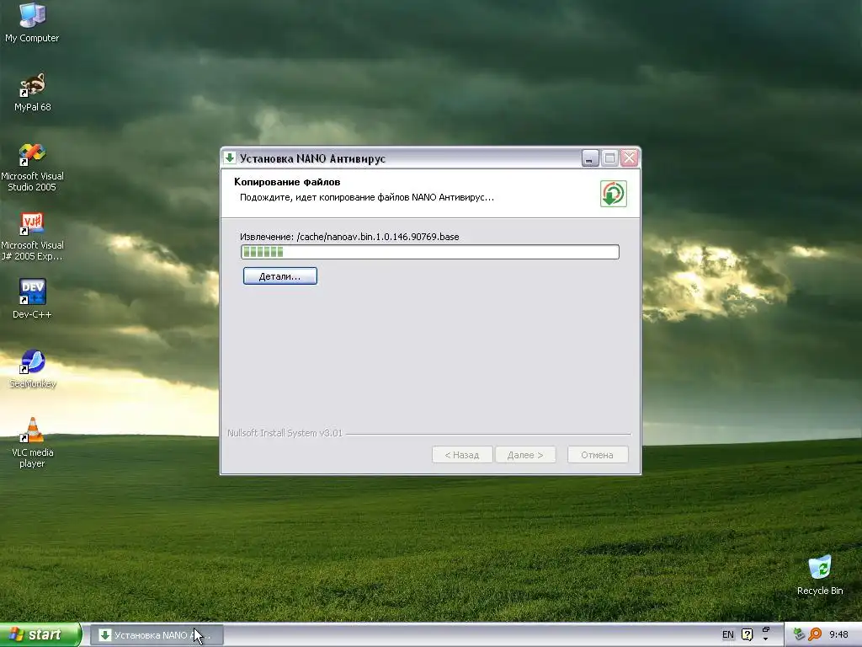Viewport: 862px width, 647px height.
Task: Click the 9:48 taskbar clock
Action: (838, 635)
